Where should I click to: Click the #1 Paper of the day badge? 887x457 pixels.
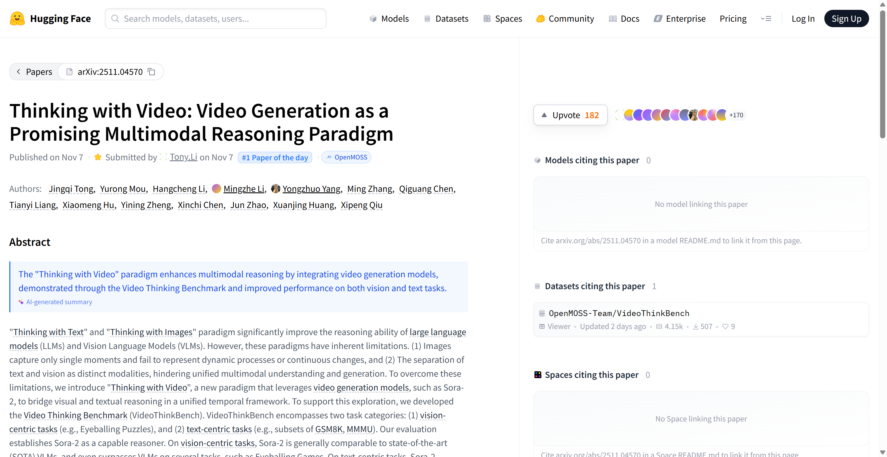275,157
